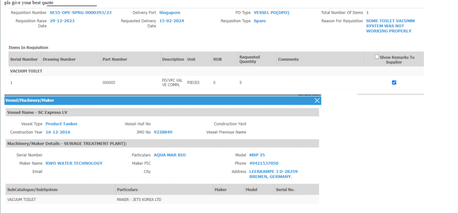This screenshot has height=213, width=458.
Task: Select the VACUUM TOILET subcatalogue row
Action: 21,200
